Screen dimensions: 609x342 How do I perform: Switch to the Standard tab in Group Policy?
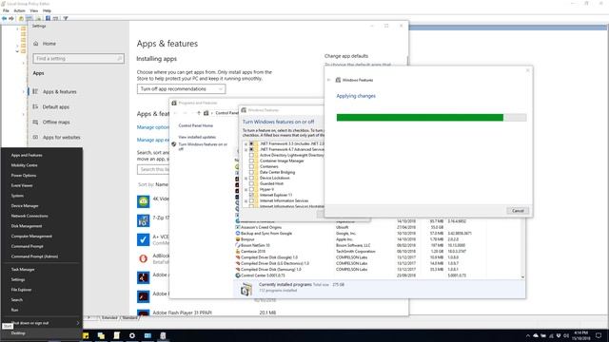point(129,317)
